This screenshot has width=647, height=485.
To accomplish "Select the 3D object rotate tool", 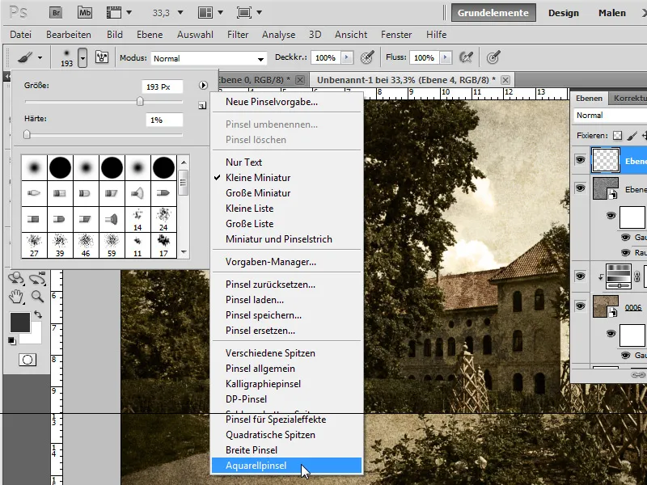I will tap(16, 279).
